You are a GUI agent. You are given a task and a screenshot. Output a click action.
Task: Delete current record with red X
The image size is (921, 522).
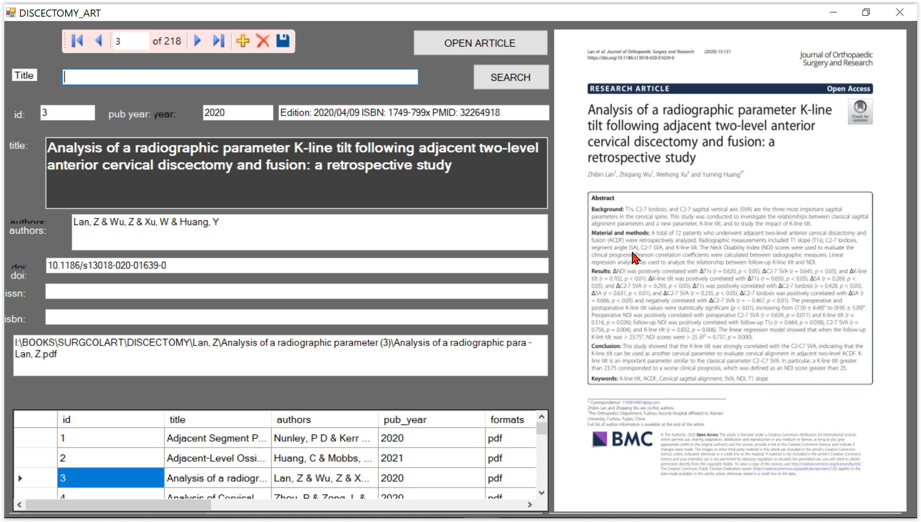(x=263, y=41)
